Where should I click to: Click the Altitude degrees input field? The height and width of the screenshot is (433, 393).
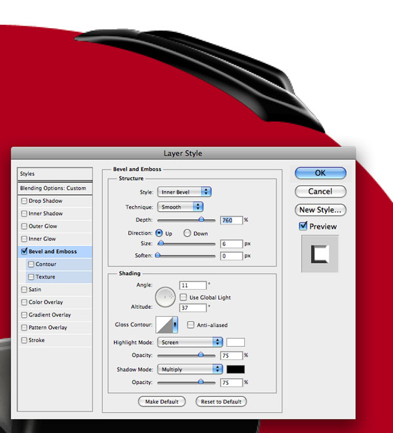pyautogui.click(x=193, y=308)
